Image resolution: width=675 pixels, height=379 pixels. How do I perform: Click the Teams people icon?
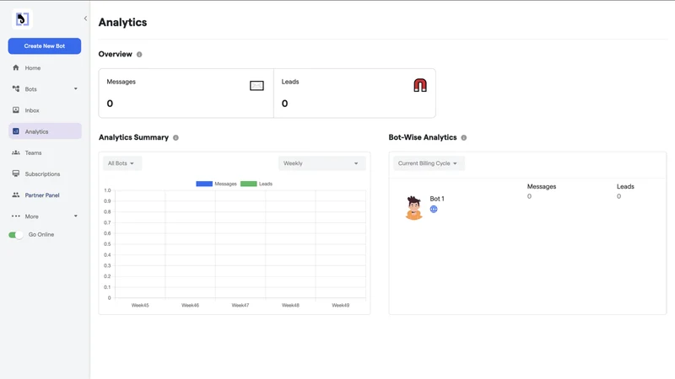16,152
